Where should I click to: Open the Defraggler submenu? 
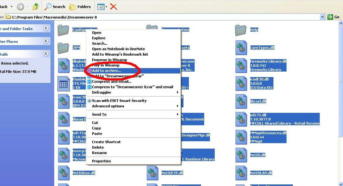[x=133, y=92]
